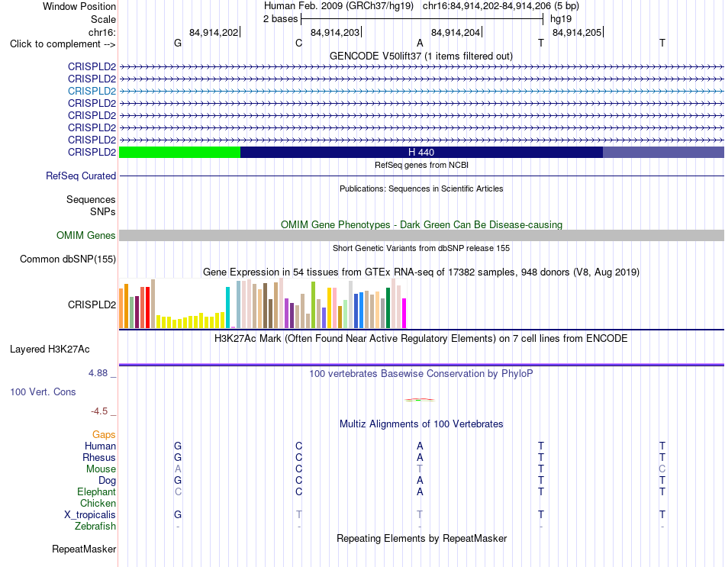Click the Sequences label of the Publications track
725x567 pixels.
[x=91, y=199]
